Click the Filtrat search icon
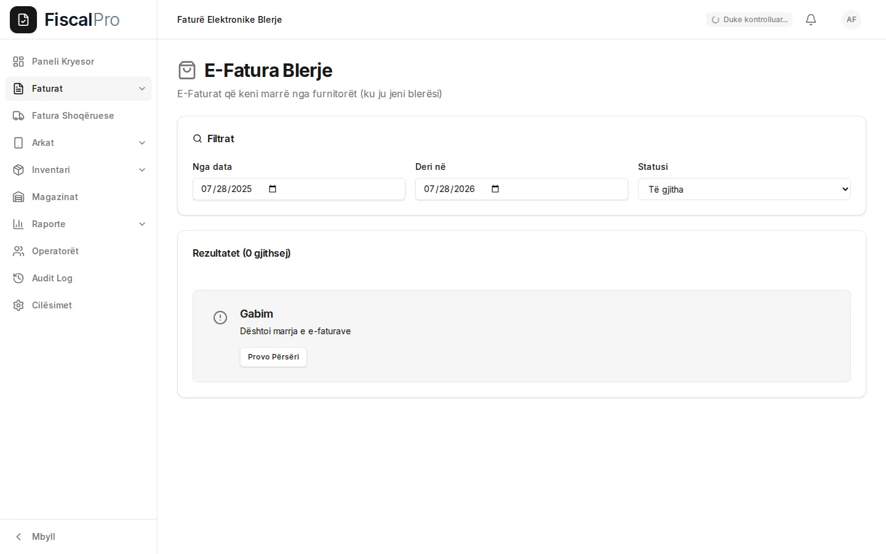 (198, 138)
